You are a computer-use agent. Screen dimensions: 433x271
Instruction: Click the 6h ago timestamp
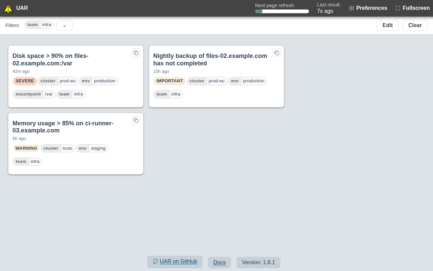click(19, 139)
